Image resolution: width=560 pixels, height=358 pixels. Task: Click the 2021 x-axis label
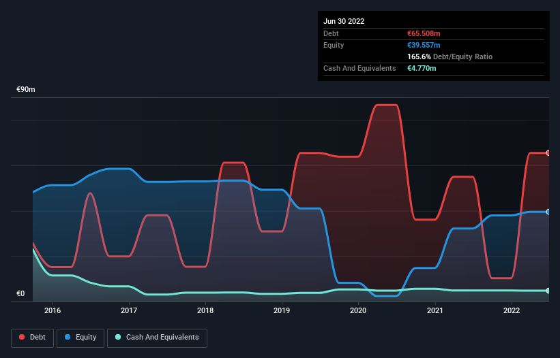point(435,310)
